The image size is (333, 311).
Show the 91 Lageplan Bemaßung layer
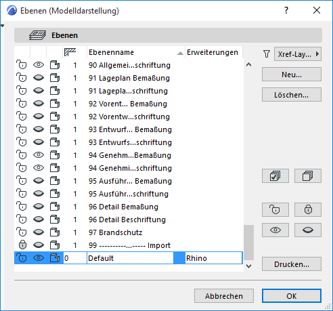click(x=39, y=78)
